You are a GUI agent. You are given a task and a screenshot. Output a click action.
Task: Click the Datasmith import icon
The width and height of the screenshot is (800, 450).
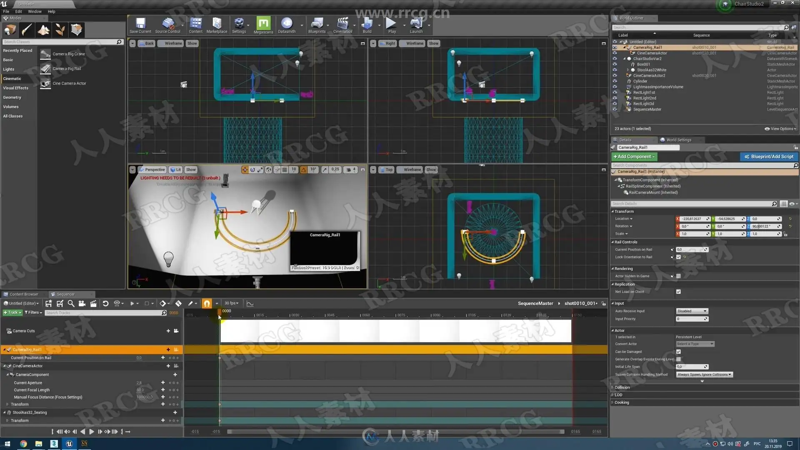pos(287,25)
